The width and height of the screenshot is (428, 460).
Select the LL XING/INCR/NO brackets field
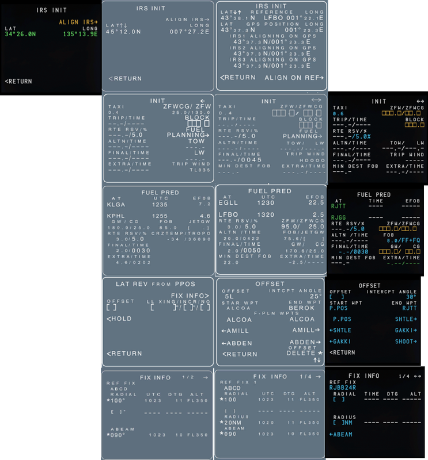tap(180, 307)
